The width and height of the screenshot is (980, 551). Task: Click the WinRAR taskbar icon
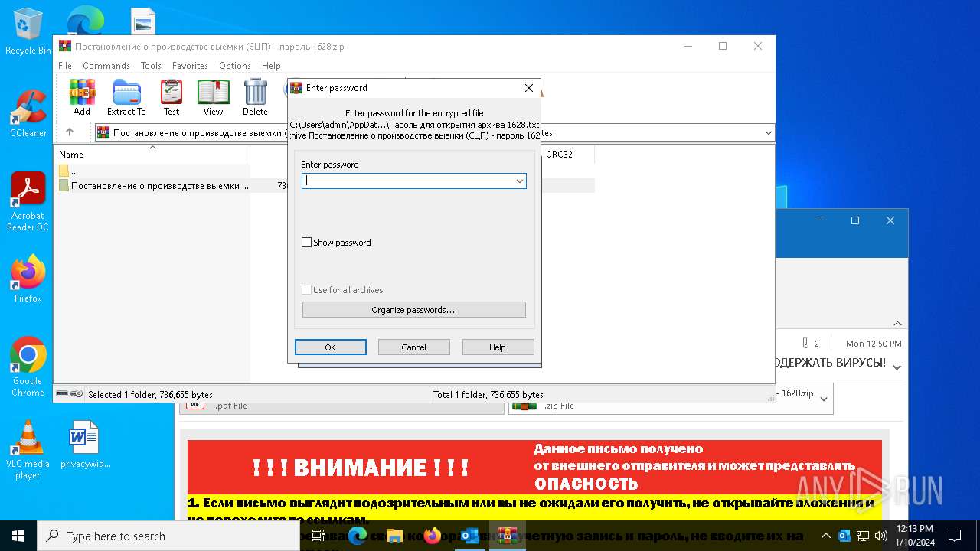(x=506, y=536)
